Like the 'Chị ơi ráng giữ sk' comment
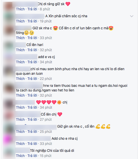Viewport: 138px width, 159px height. coord(20,9)
